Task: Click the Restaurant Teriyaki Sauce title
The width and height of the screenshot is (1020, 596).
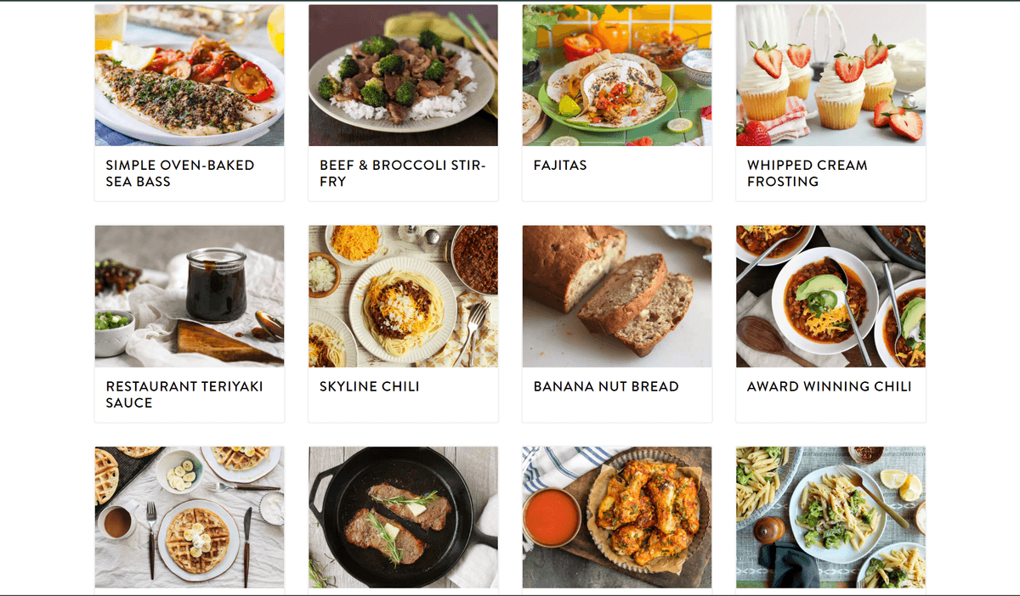Action: click(184, 395)
